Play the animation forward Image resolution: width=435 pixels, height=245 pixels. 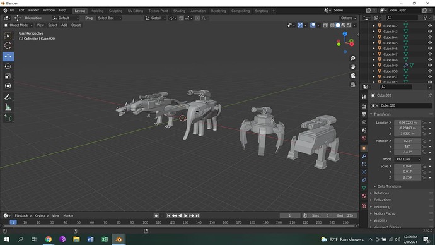[x=185, y=215]
